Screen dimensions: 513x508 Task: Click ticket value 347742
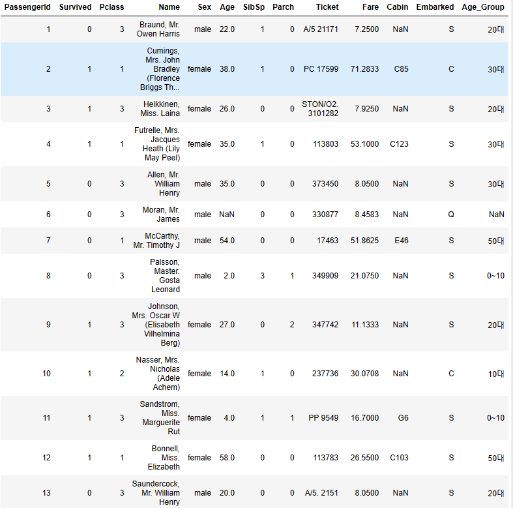[x=325, y=325]
